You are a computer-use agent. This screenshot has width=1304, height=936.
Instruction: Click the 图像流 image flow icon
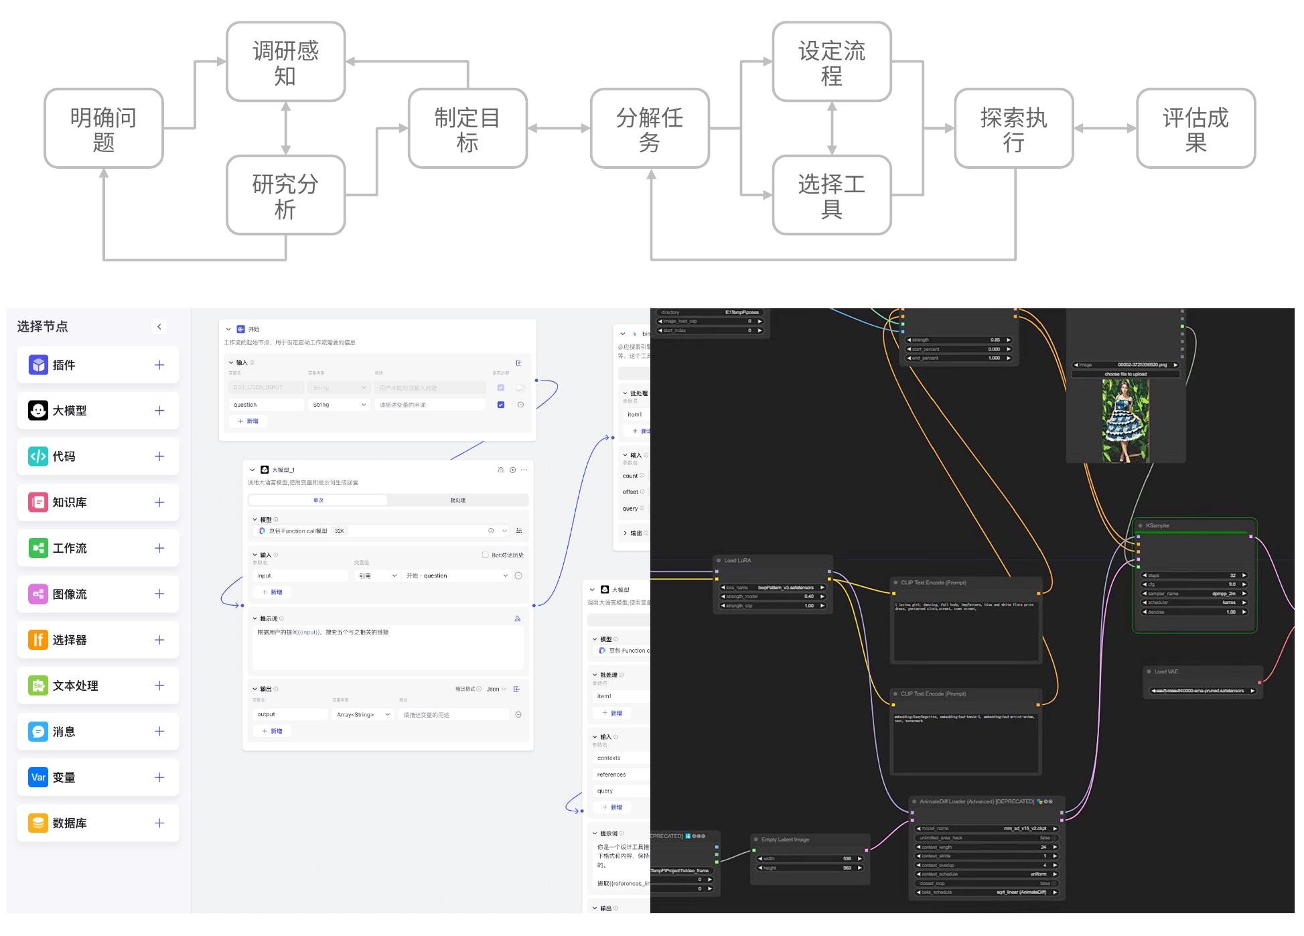38,594
